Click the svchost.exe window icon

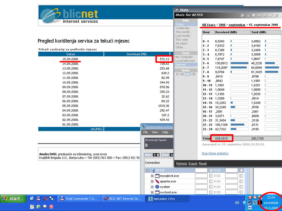(x=157, y=192)
